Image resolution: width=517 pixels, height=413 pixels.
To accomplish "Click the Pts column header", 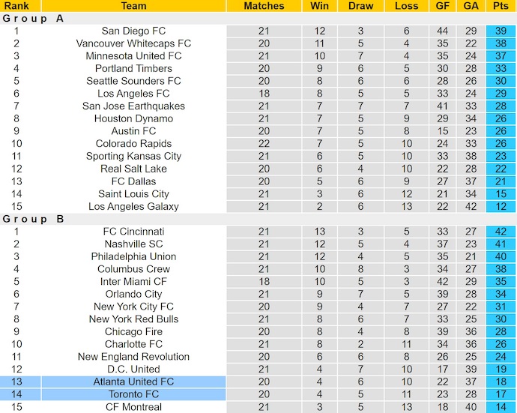I will point(501,6).
